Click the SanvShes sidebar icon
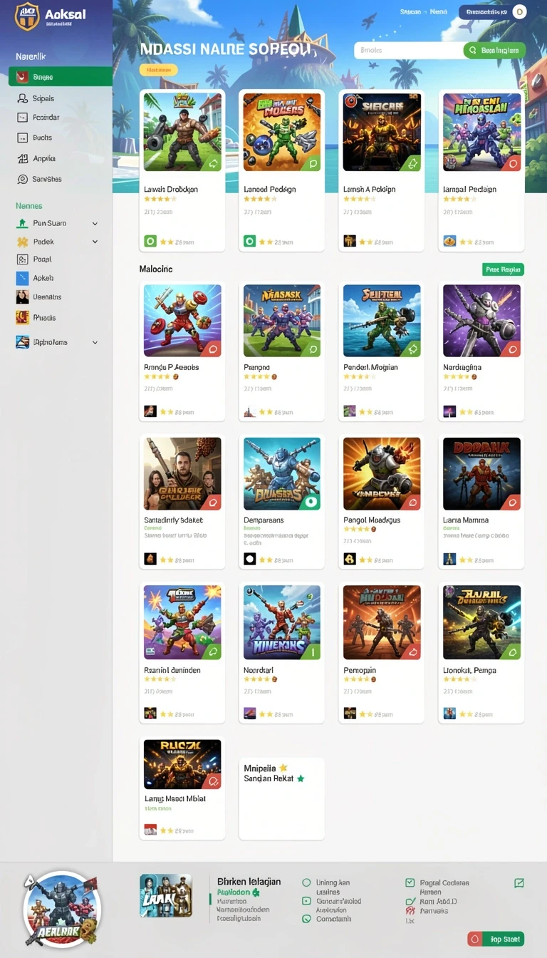This screenshot has width=547, height=958. point(22,180)
